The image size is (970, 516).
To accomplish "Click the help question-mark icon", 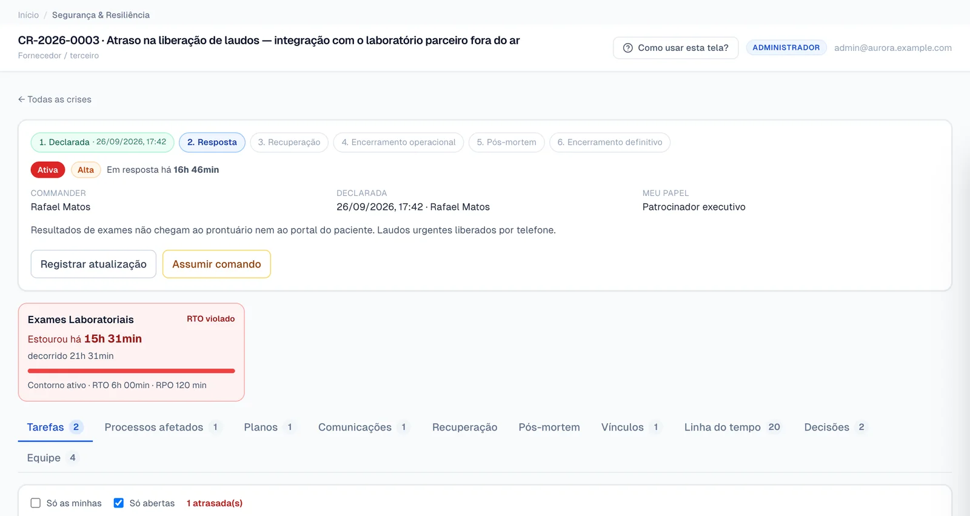I will (x=628, y=48).
